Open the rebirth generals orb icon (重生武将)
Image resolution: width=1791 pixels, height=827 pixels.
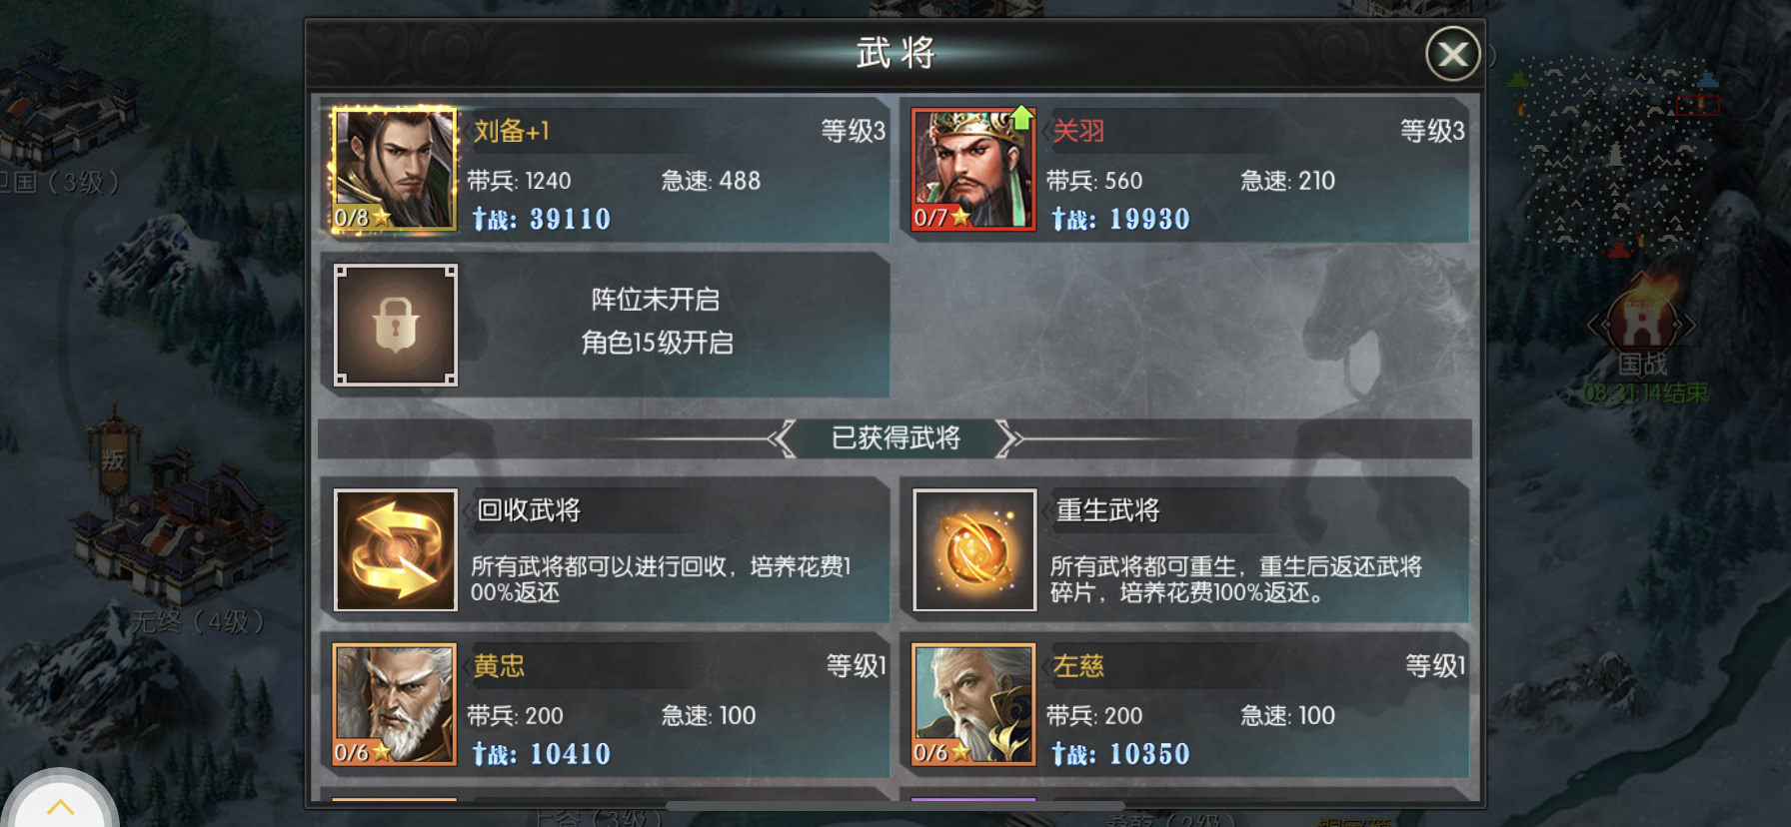[974, 549]
